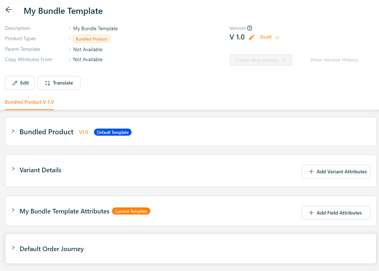Click the plus icon in Add Variant Attributes
The width and height of the screenshot is (379, 271).
[x=311, y=172]
